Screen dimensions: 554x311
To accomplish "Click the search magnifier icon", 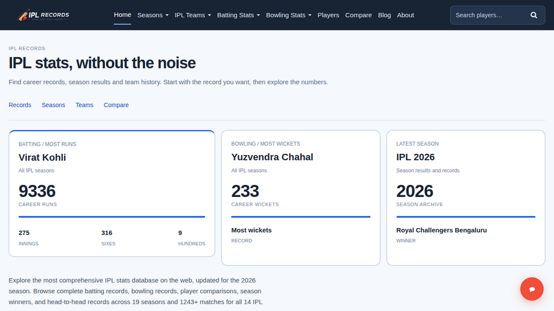I will (533, 15).
